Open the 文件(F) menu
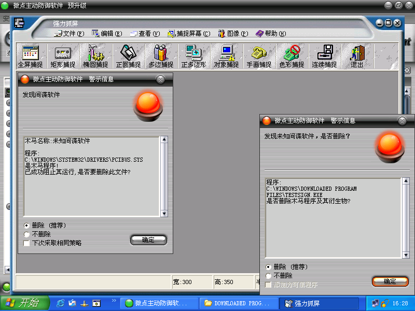Screen dimensions: 415x311 tap(69, 34)
